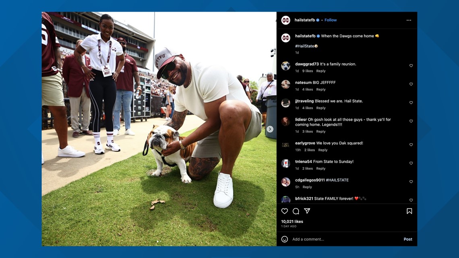Image resolution: width=459 pixels, height=258 pixels.
Task: Open the comment bubble icon
Action: (x=296, y=211)
